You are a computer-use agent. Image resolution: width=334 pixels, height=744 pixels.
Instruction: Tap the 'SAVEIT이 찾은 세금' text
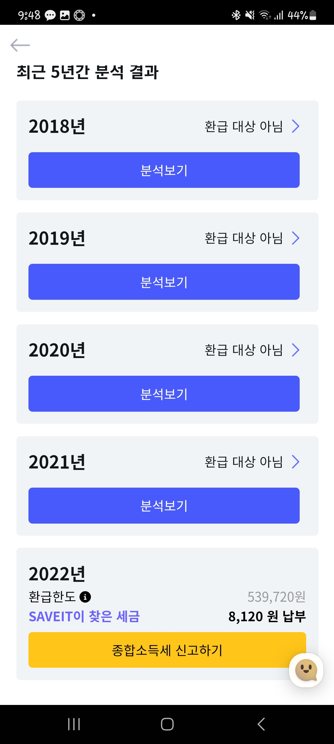[84, 617]
